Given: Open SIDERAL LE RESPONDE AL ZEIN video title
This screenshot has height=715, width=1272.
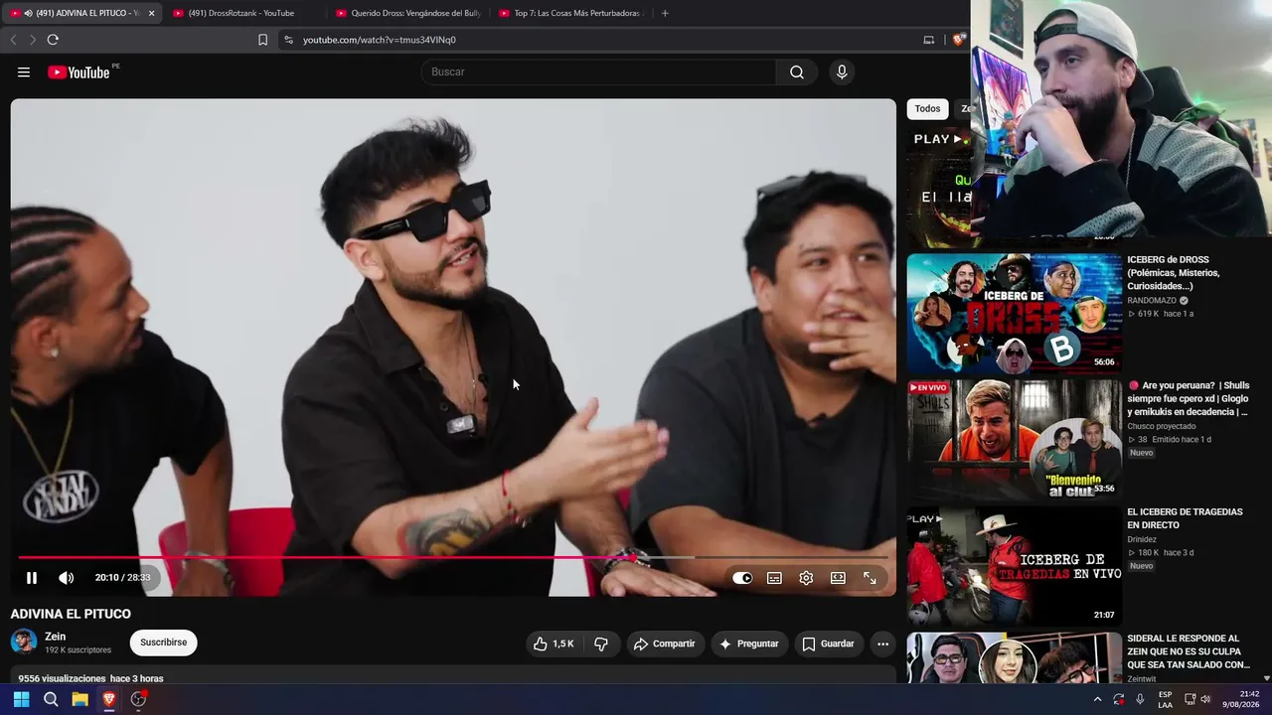Looking at the screenshot, I should coord(1189,651).
